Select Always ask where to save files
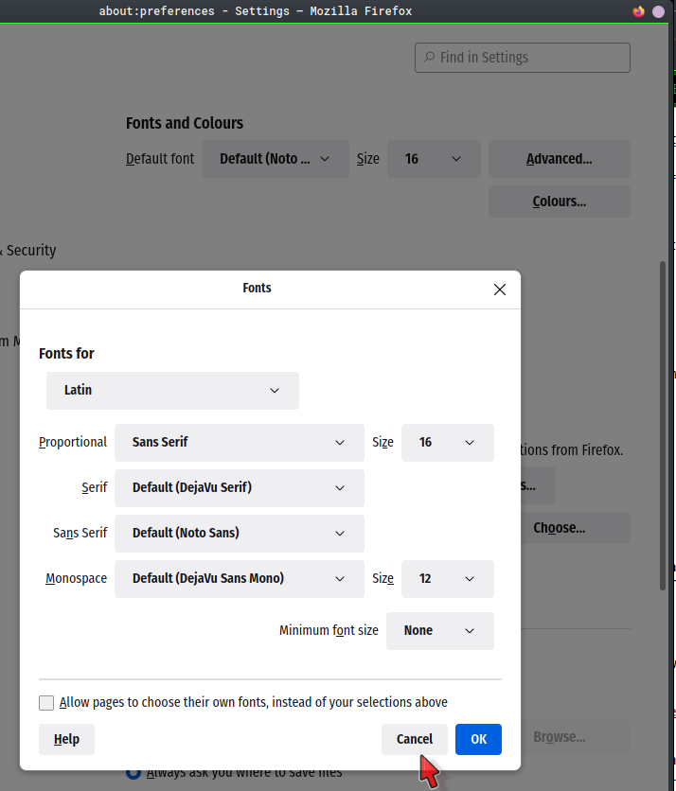This screenshot has width=676, height=791. click(x=133, y=772)
